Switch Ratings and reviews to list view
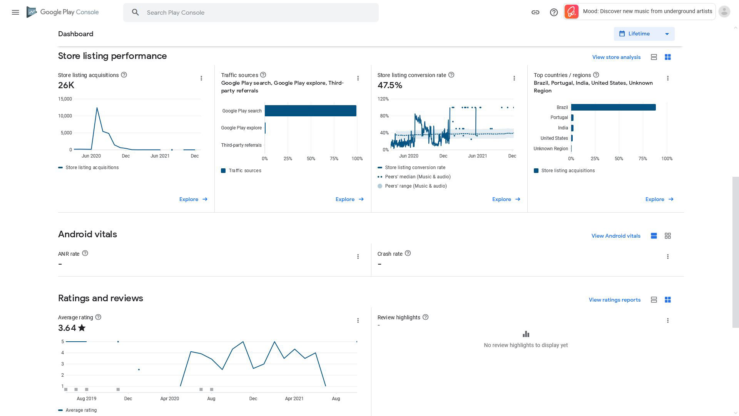 point(654,300)
